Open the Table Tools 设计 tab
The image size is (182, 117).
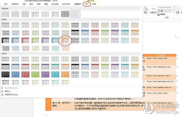pyautogui.click(x=87, y=4)
